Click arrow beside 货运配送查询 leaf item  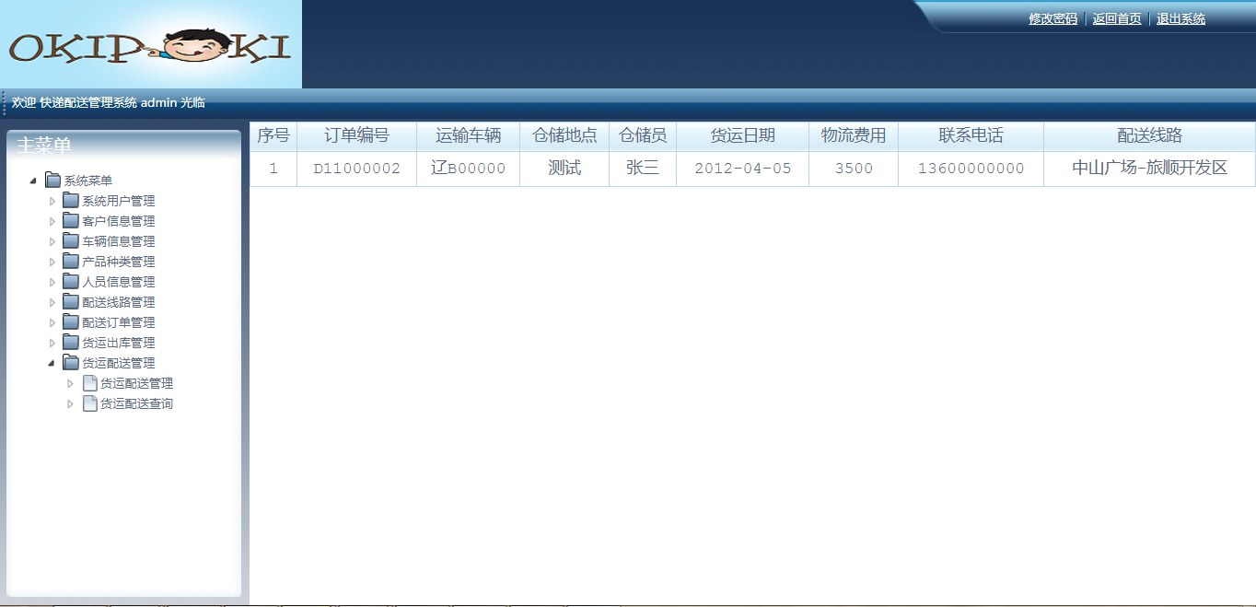point(70,403)
